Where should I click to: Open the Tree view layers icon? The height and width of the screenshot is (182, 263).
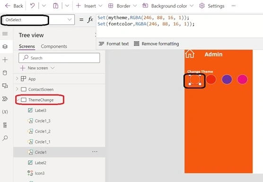(5, 46)
